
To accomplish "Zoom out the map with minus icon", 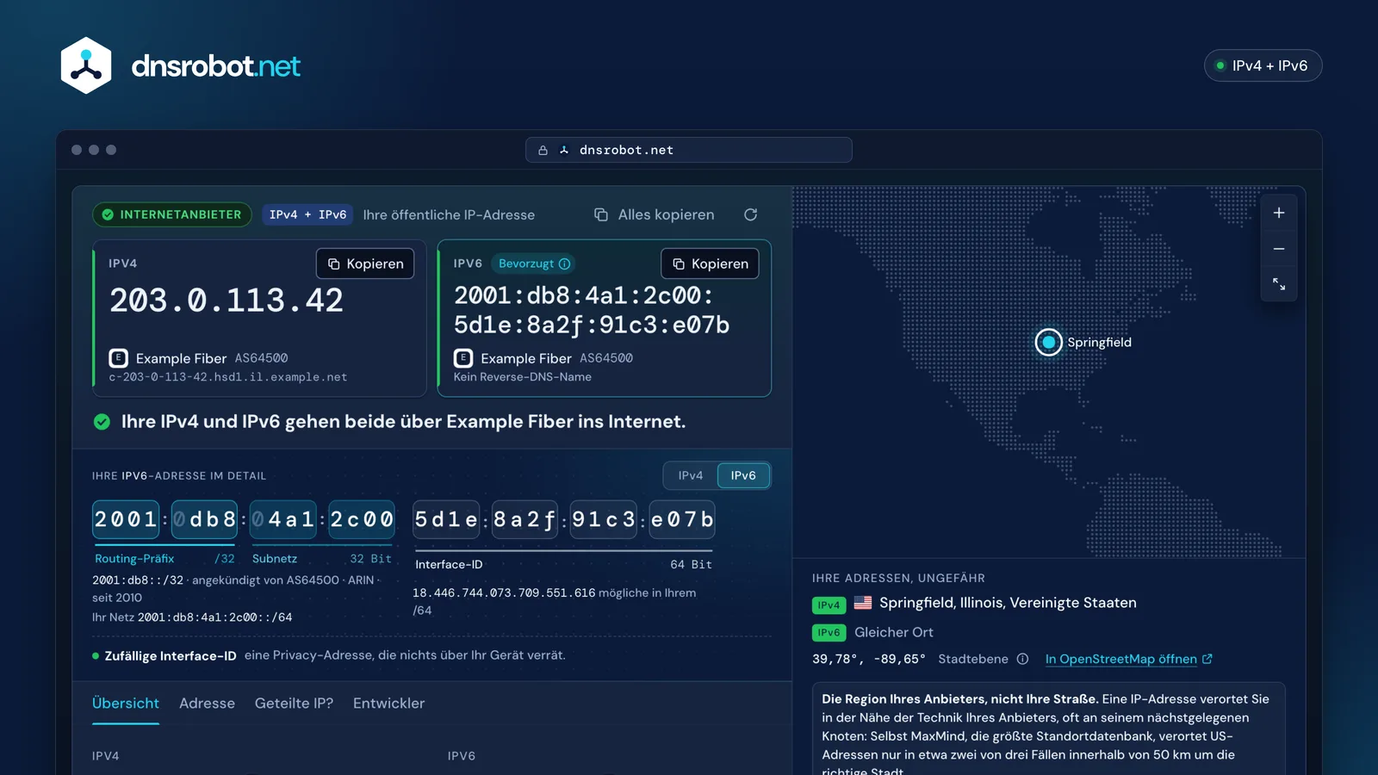I will point(1279,249).
